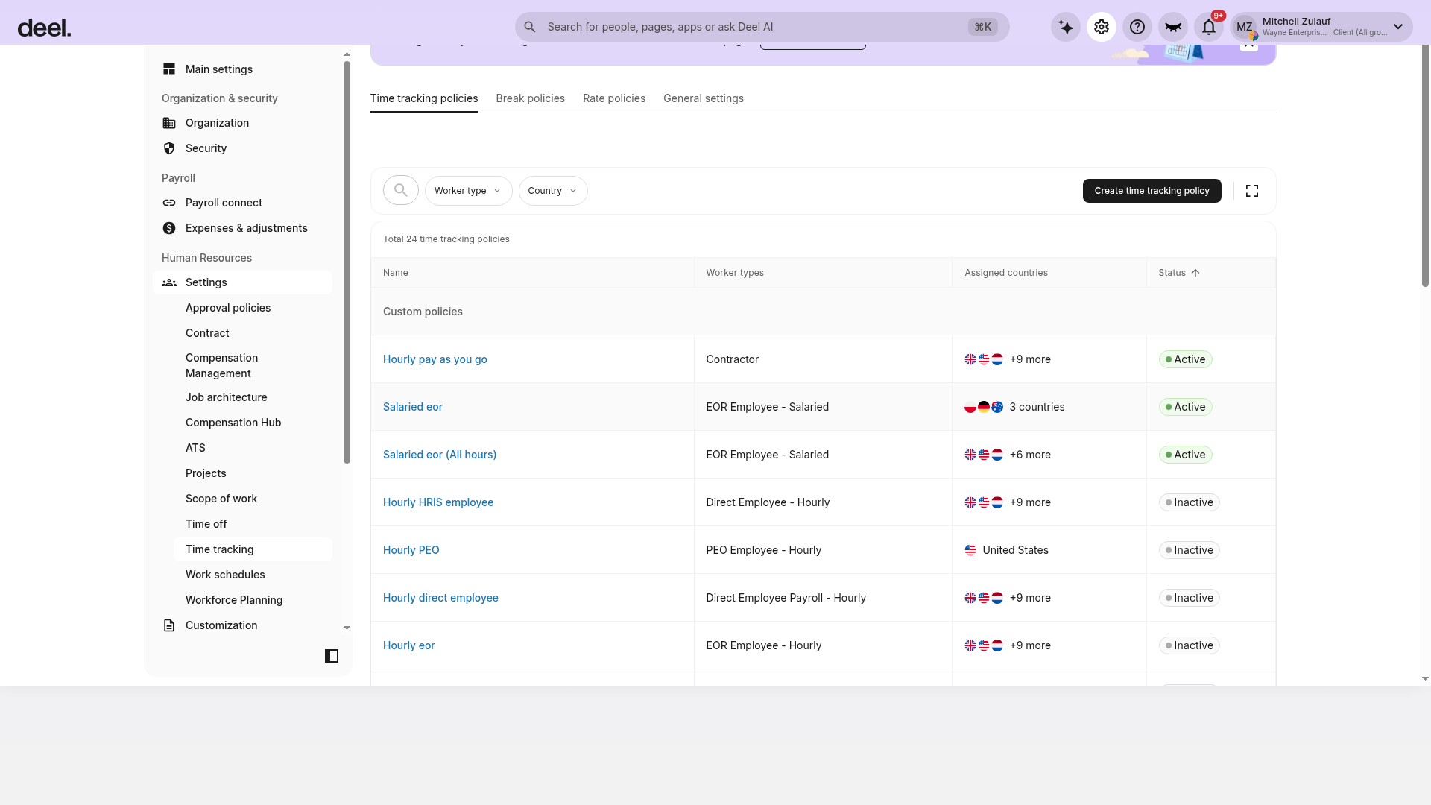This screenshot has width=1431, height=805.
Task: Collapse the sidebar panel icon
Action: (x=332, y=656)
